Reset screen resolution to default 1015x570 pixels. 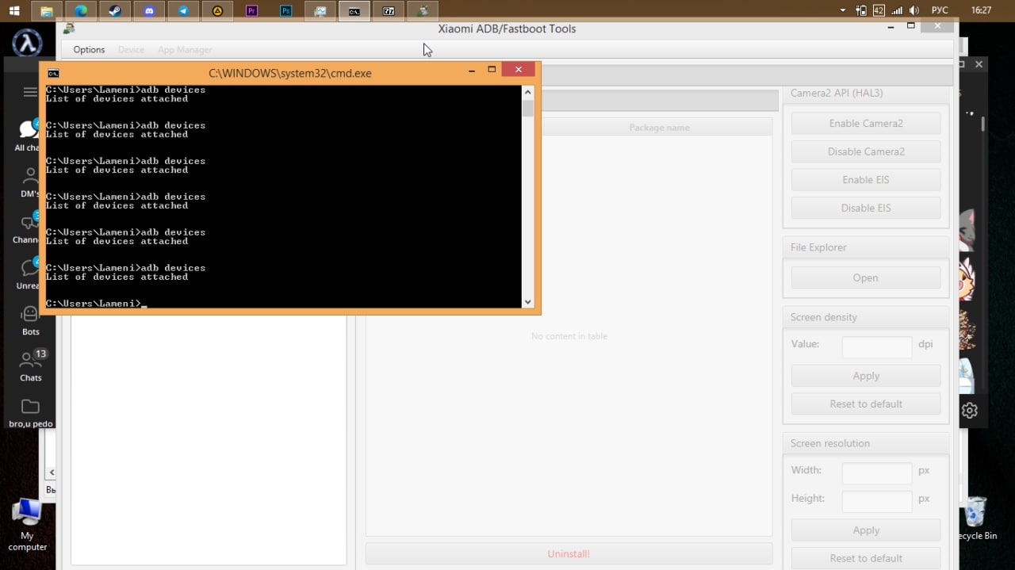pyautogui.click(x=866, y=558)
